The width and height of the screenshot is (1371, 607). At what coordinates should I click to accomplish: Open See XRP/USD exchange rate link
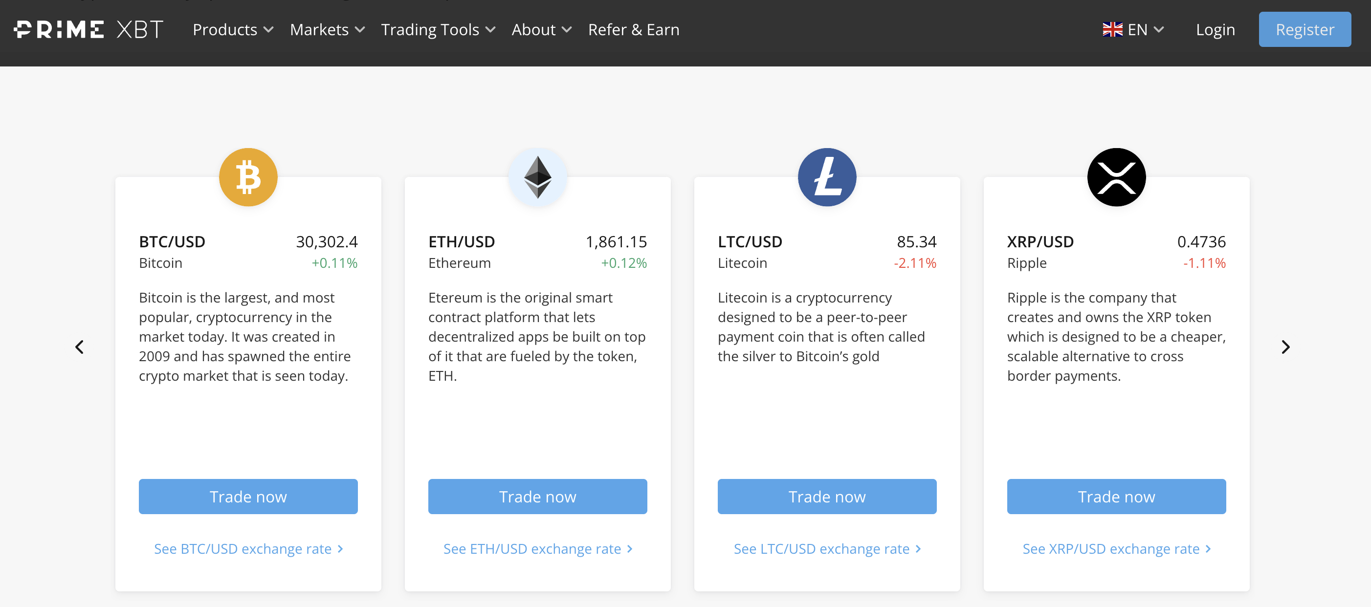coord(1116,548)
